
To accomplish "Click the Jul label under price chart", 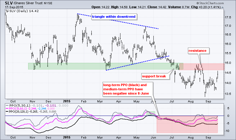I will pyautogui.click(x=172, y=101).
